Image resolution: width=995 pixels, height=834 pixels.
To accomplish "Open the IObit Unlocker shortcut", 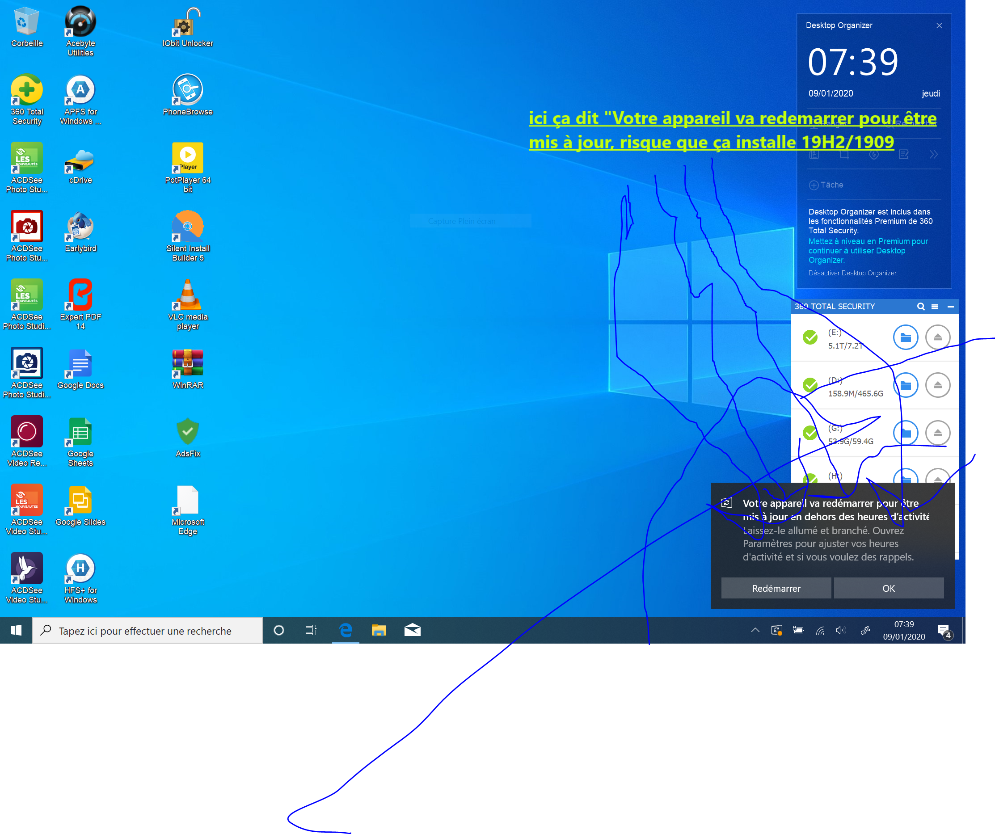I will (x=188, y=27).
